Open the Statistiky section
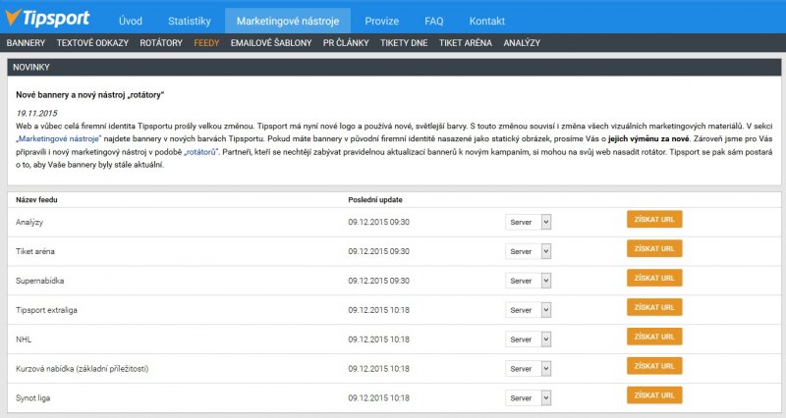This screenshot has width=786, height=418. pos(190,21)
